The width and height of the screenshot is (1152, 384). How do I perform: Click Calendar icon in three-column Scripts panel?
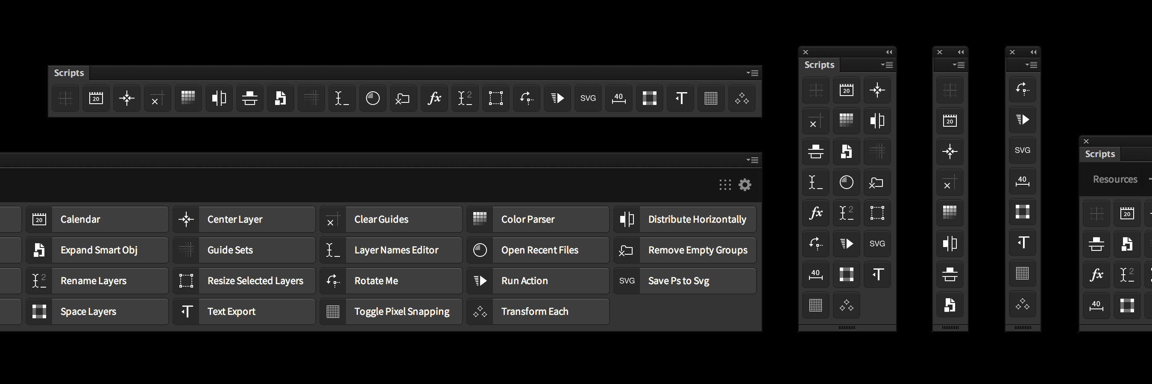point(847,90)
